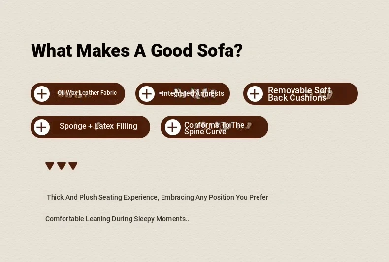Viewport: 389px width, 262px height.
Task: Click the Thick And Plush Seating Experience phrase
Action: [103, 198]
